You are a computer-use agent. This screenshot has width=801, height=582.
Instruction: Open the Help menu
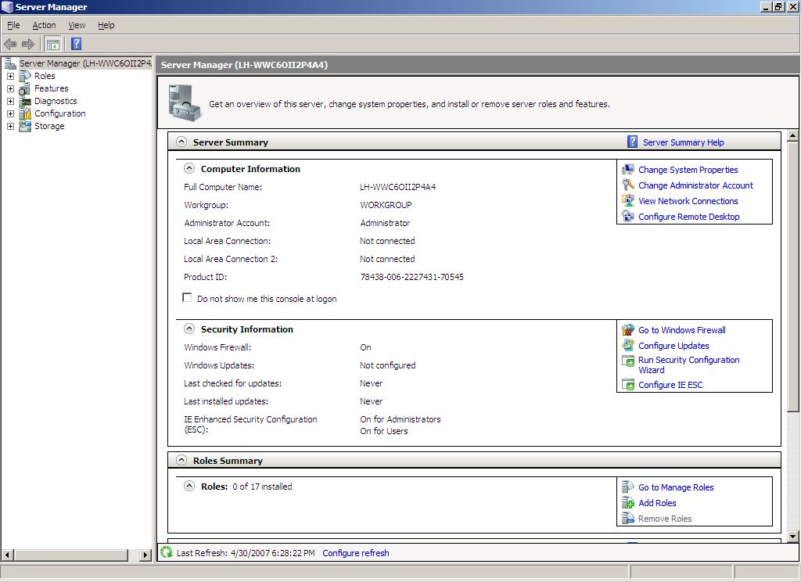click(106, 25)
